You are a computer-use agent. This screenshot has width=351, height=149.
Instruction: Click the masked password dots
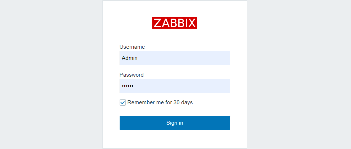click(128, 86)
